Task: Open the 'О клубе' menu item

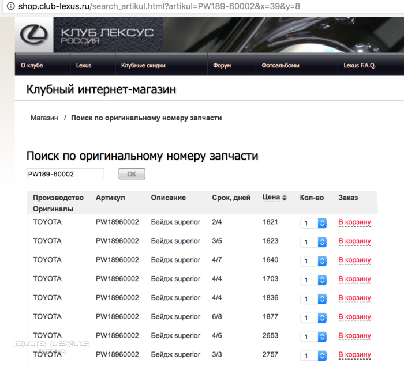Action: click(32, 66)
